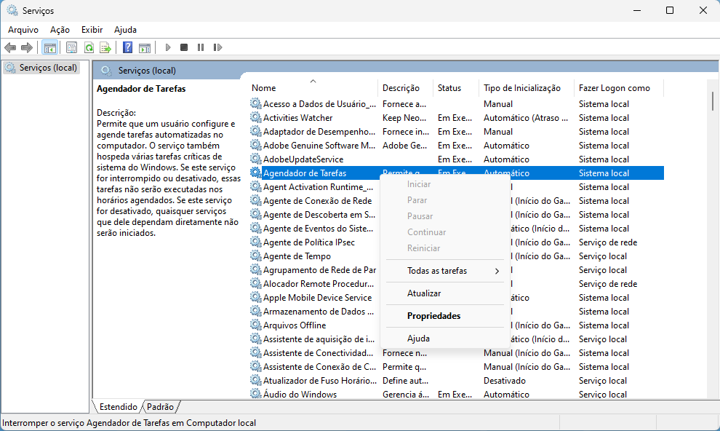
Task: Click the blue question-mark Help toolbar icon
Action: click(x=128, y=47)
